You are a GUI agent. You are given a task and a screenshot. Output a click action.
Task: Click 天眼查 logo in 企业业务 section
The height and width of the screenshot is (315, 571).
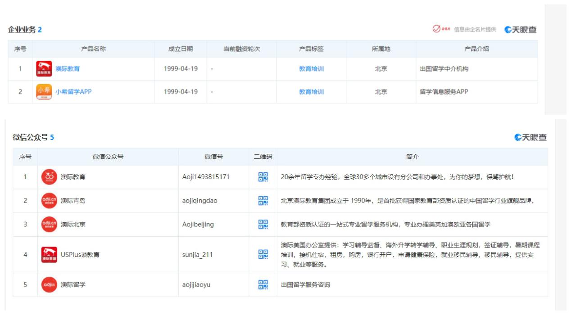point(521,30)
